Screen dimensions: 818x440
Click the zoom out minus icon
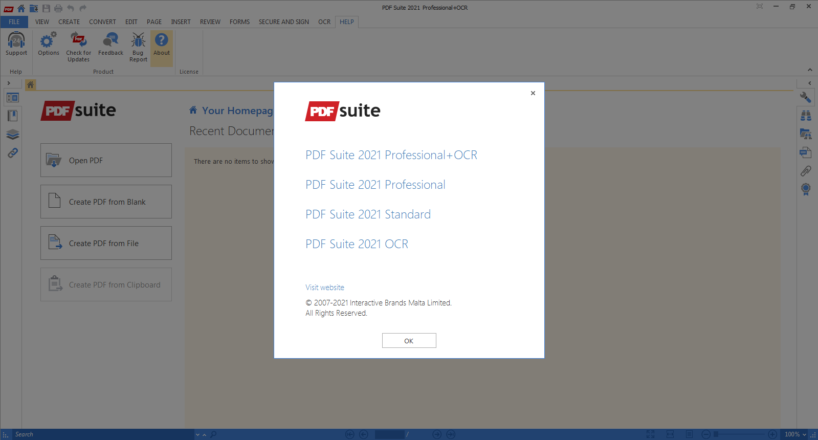click(x=706, y=434)
